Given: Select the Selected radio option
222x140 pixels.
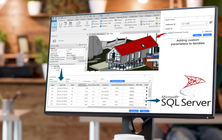Looking at the screenshot, I should (x=203, y=31).
